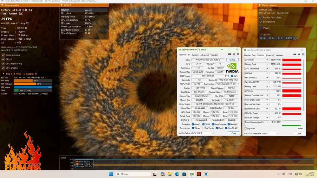Click screenshot camera icon in GPU-Z Graphics Card window
Viewport: 317px width, 178px height.
coord(230,54)
